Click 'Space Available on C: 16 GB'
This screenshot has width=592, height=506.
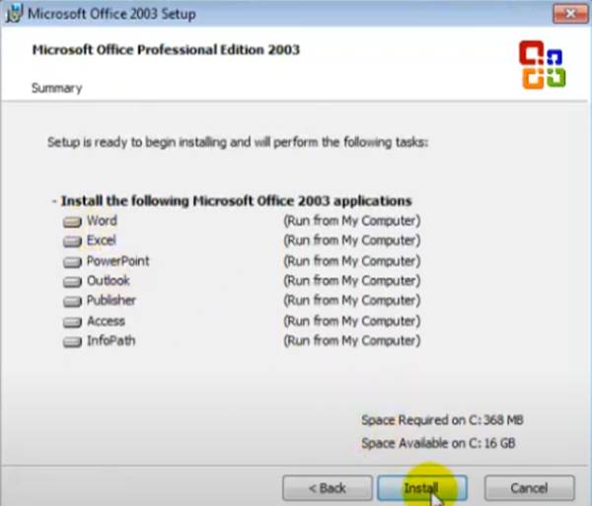tap(438, 443)
